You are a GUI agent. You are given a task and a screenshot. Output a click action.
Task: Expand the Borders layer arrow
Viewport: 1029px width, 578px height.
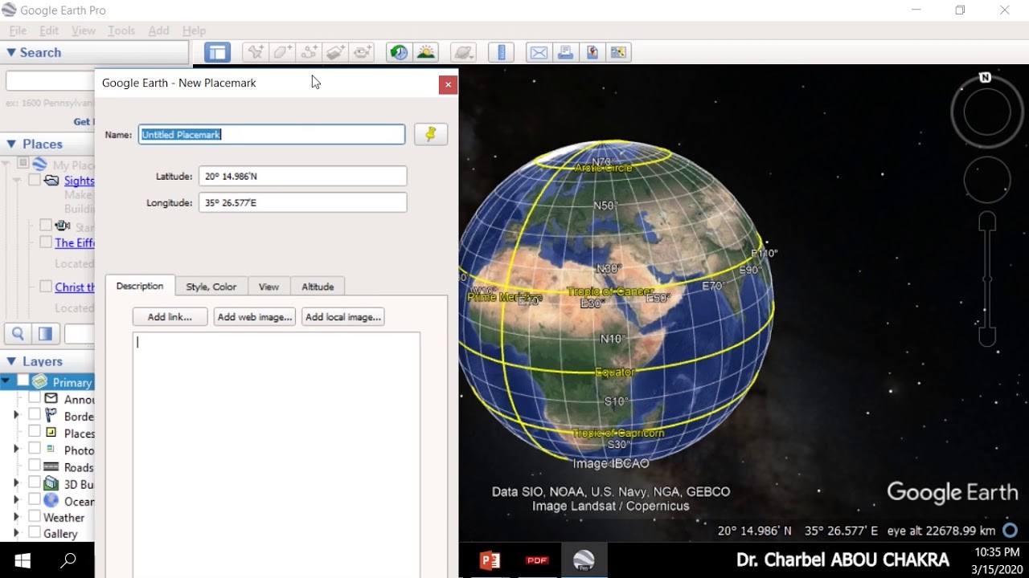pyautogui.click(x=16, y=415)
